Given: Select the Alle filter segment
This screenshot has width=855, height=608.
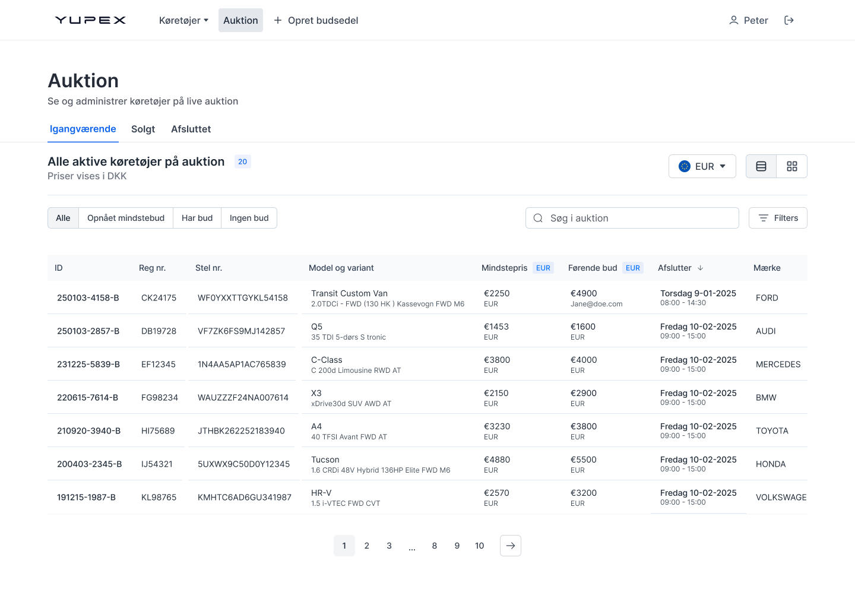Looking at the screenshot, I should point(63,218).
